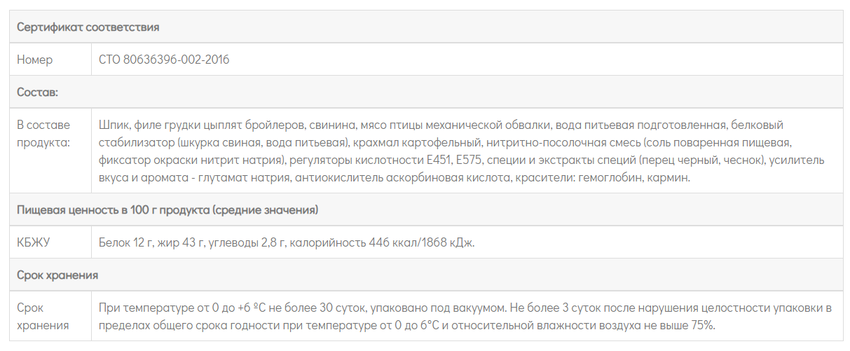Click "E575" in the ingredients text

pyautogui.click(x=470, y=160)
